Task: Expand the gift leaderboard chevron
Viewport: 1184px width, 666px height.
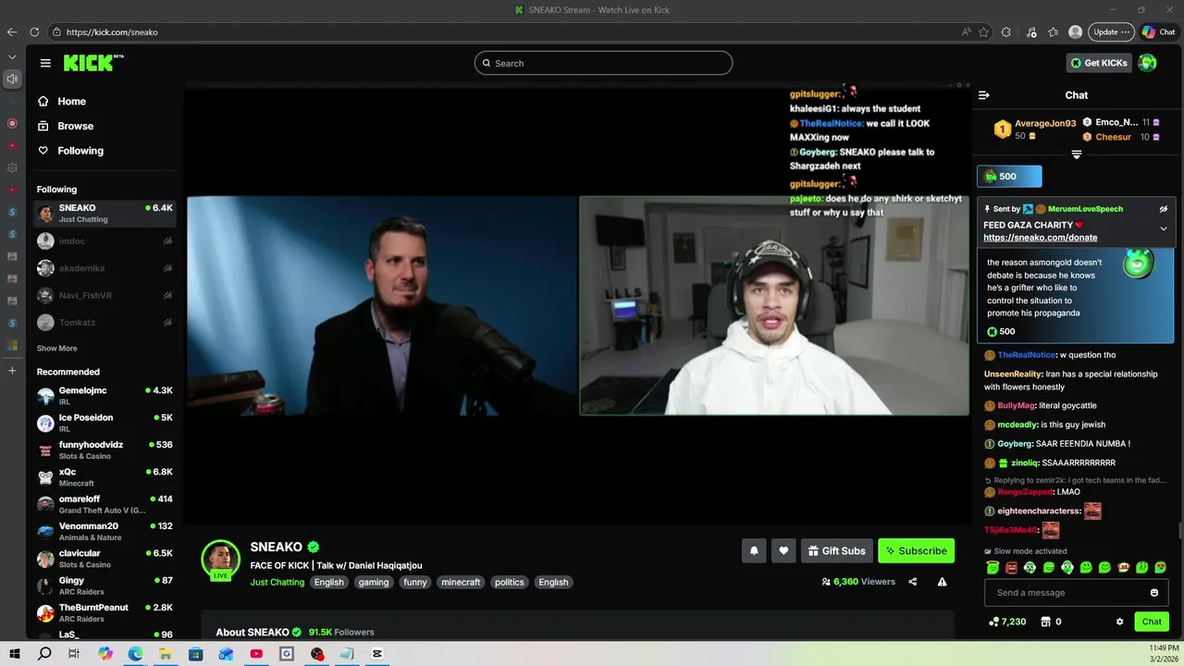Action: (1077, 154)
